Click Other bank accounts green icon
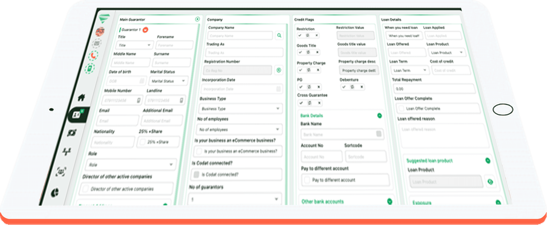The width and height of the screenshot is (547, 225). click(x=390, y=201)
